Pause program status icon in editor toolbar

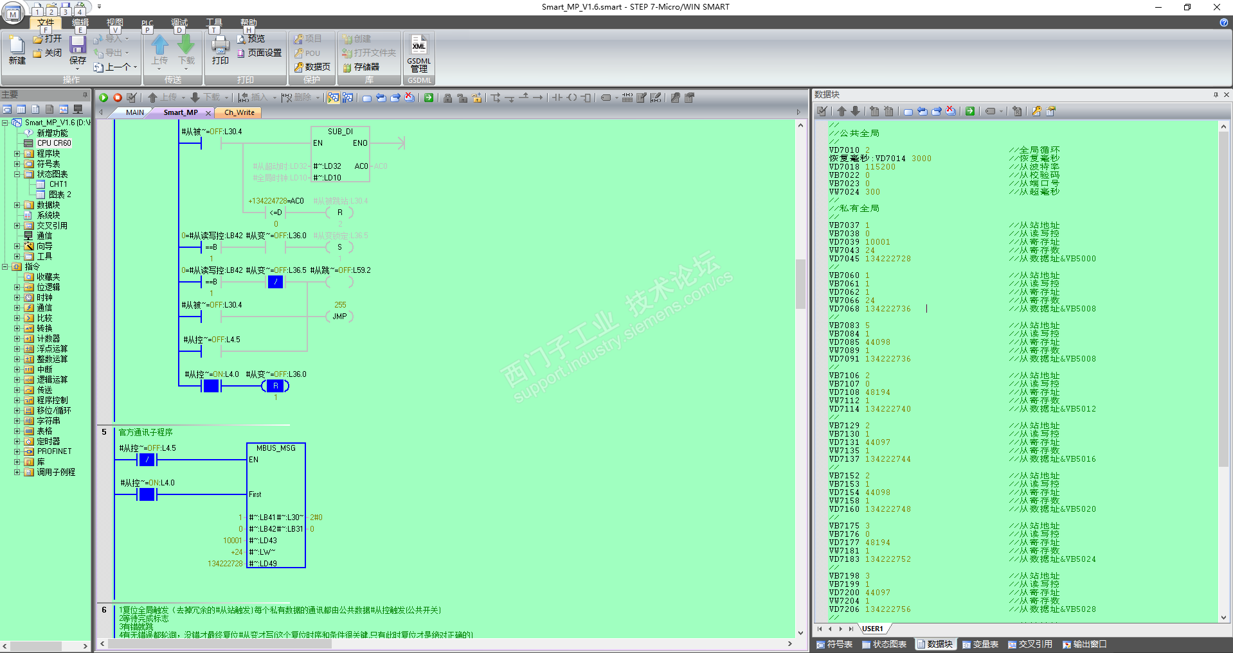pos(348,98)
